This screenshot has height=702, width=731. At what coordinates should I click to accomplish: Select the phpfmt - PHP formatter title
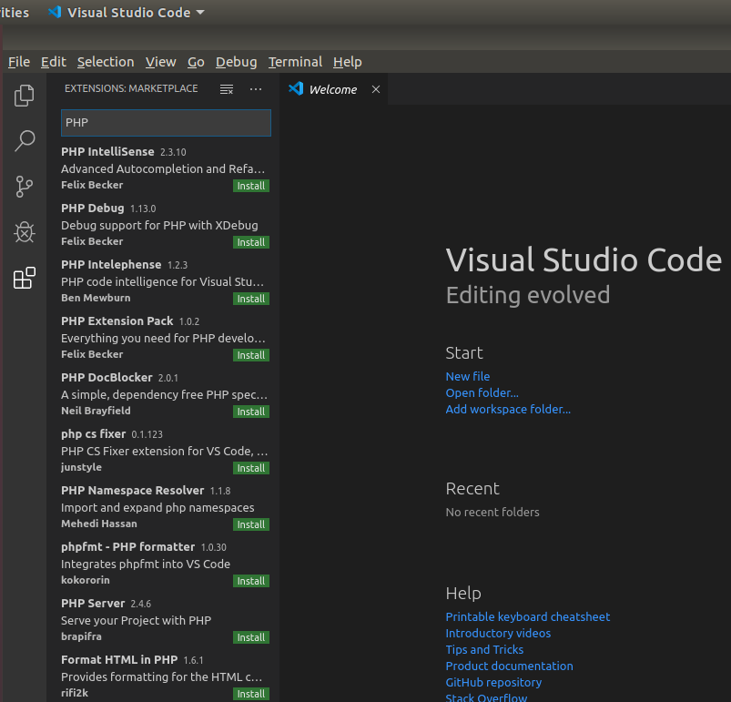127,546
